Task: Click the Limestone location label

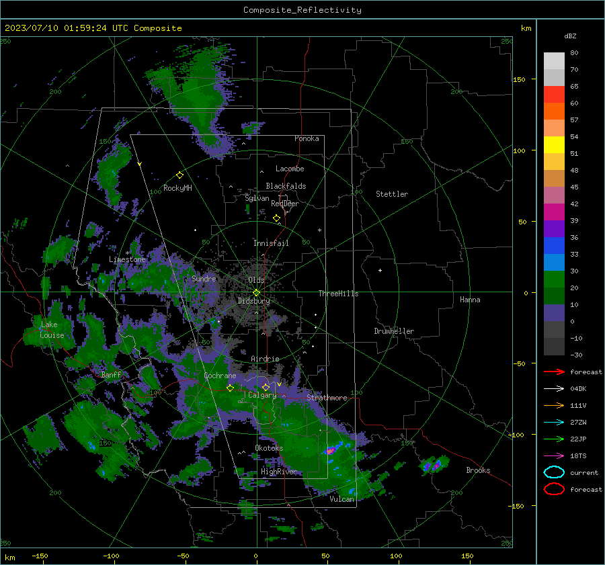Action: tap(127, 259)
